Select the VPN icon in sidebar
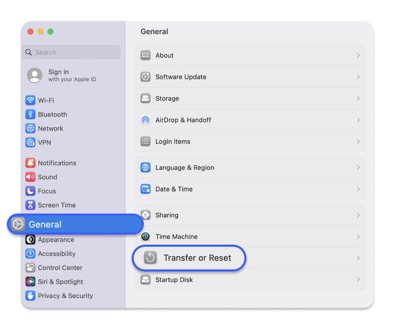The width and height of the screenshot is (395, 329). click(x=30, y=142)
